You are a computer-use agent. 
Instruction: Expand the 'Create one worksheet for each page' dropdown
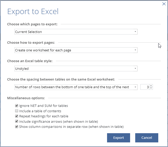(x=76, y=50)
